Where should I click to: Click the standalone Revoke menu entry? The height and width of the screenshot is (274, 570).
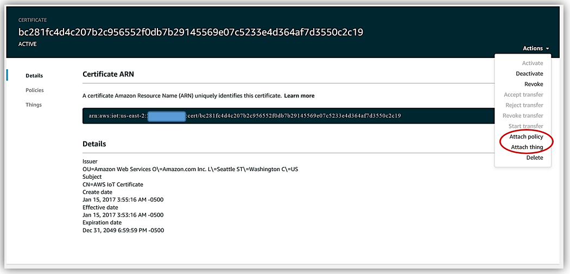[x=533, y=84]
